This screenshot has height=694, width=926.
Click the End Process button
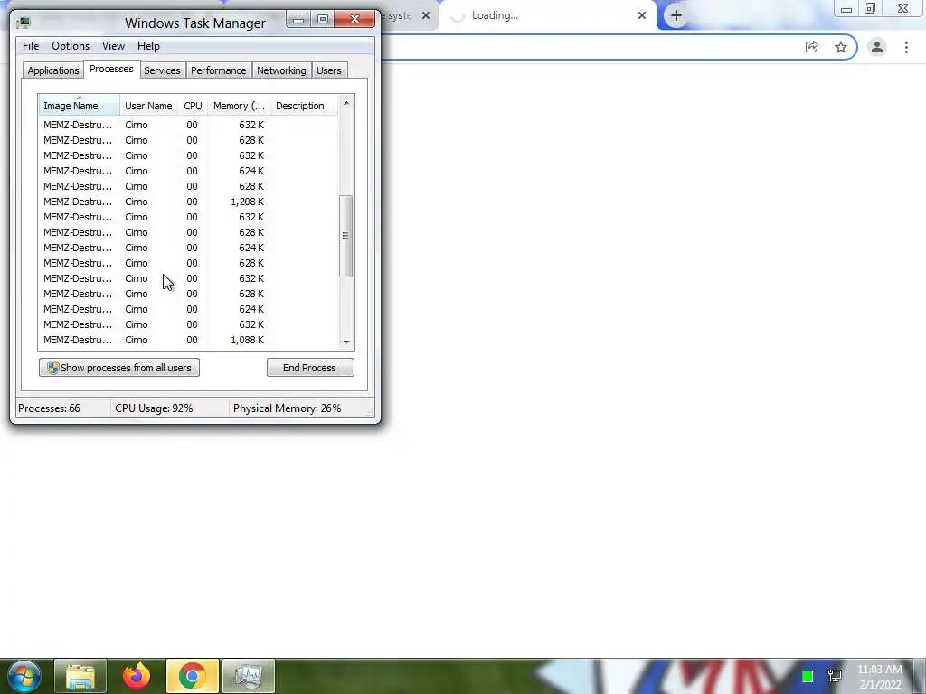click(x=310, y=368)
